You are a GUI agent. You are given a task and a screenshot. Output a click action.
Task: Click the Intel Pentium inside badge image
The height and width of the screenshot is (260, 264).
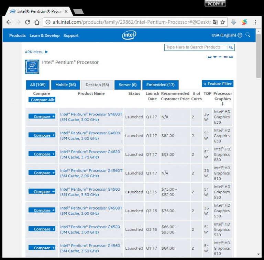(x=32, y=67)
